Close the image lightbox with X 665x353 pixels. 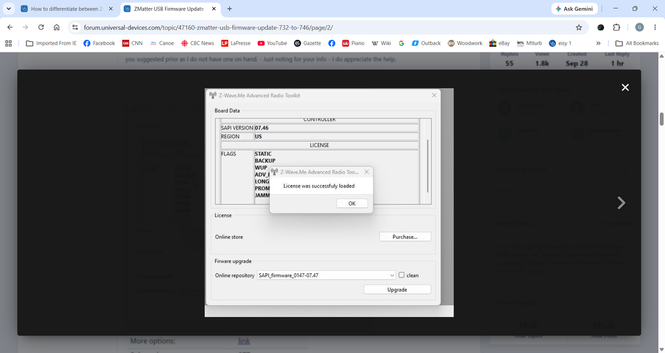tap(625, 87)
